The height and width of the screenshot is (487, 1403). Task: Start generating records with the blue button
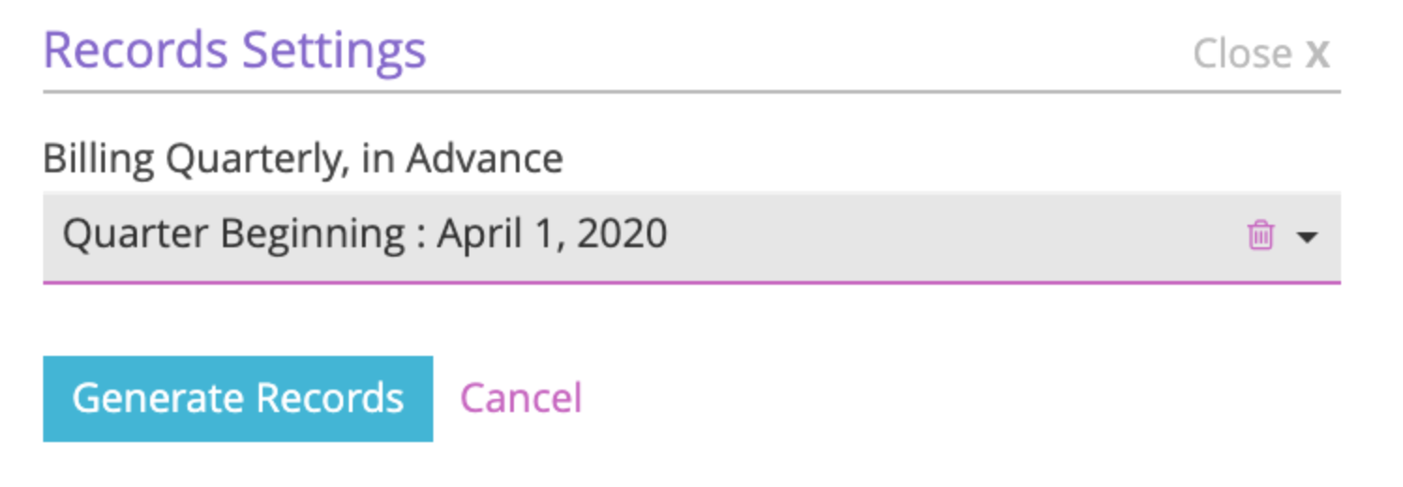pos(238,398)
